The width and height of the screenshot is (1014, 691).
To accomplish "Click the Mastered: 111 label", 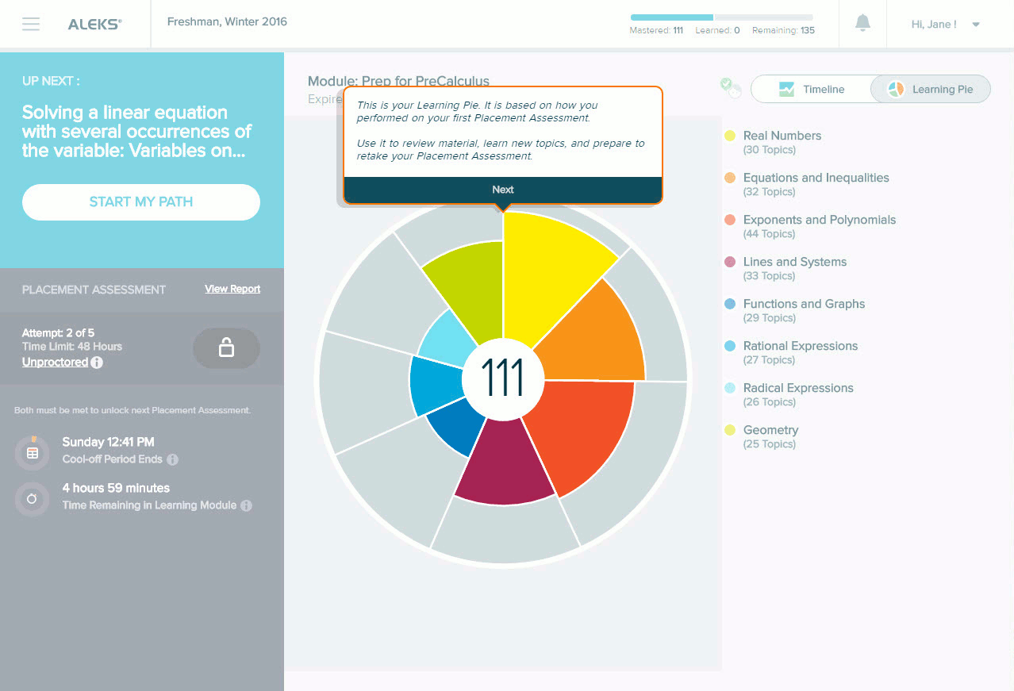I will point(656,31).
